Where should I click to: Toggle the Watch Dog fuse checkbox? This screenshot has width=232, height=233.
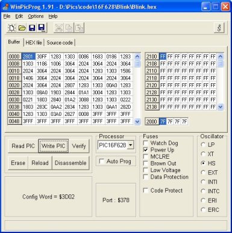click(x=145, y=143)
